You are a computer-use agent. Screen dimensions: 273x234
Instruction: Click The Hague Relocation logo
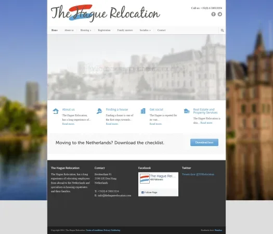coord(106,13)
